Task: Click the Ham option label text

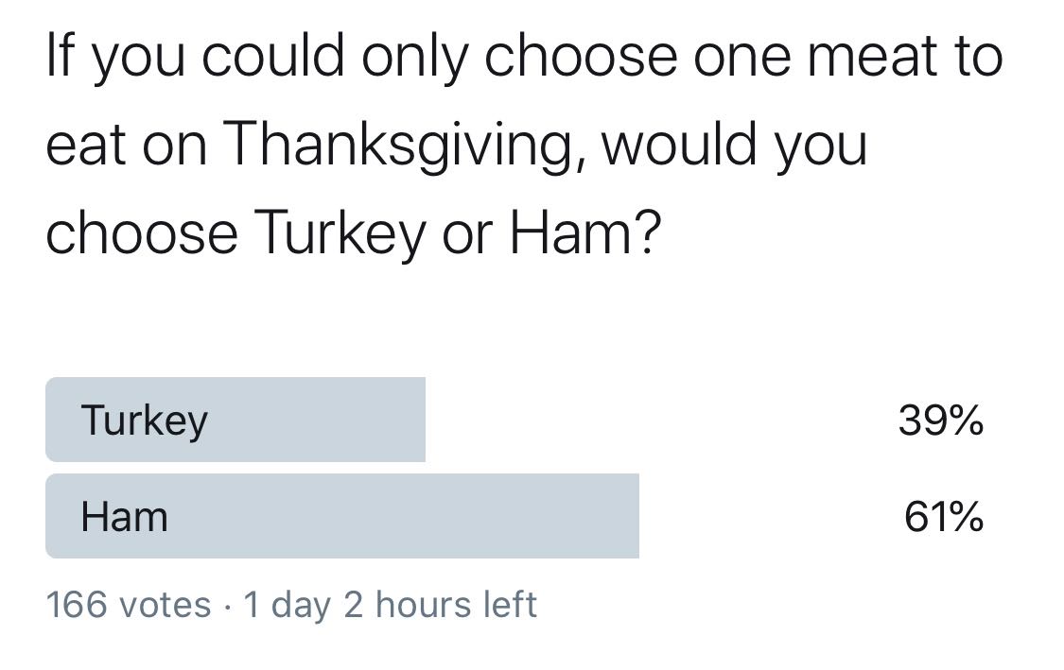Action: [124, 518]
